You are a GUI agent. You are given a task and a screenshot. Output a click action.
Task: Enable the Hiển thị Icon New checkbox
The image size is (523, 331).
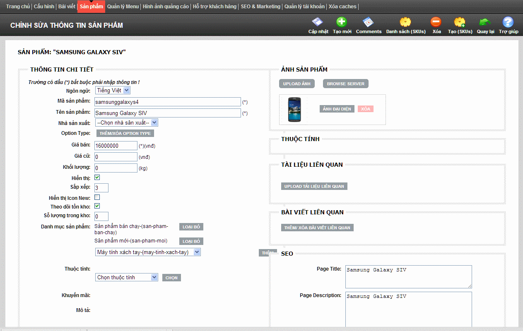[97, 197]
